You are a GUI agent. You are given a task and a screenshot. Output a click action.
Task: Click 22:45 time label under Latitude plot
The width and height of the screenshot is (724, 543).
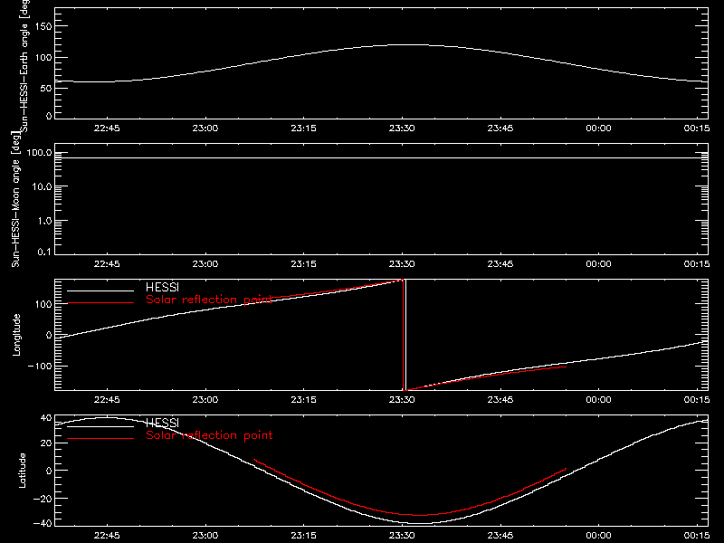[x=107, y=536]
